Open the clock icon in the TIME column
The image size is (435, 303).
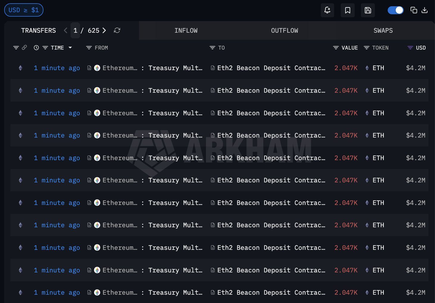pos(36,48)
